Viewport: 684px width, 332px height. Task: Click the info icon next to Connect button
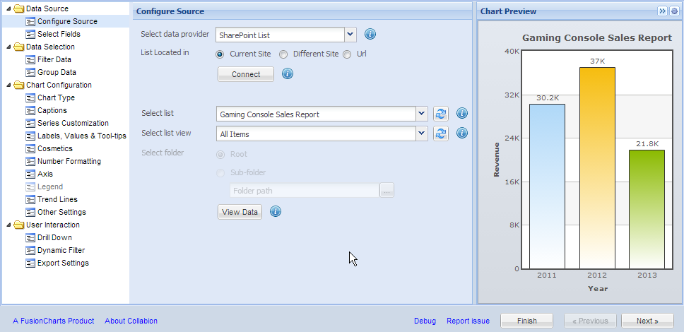coord(288,73)
